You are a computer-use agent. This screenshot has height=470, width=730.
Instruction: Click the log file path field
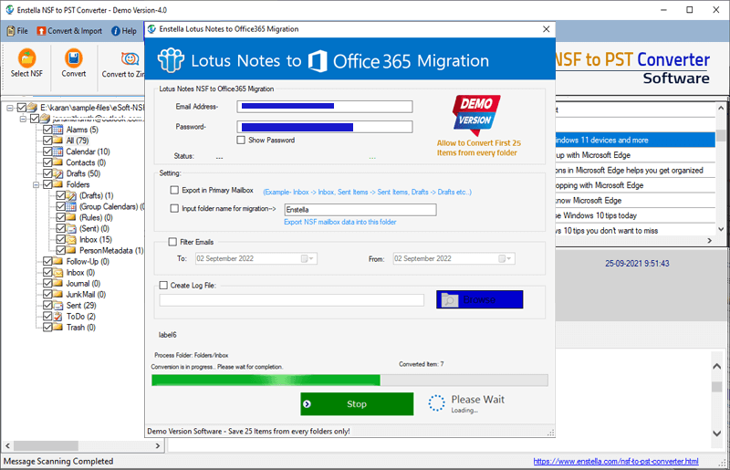click(291, 300)
